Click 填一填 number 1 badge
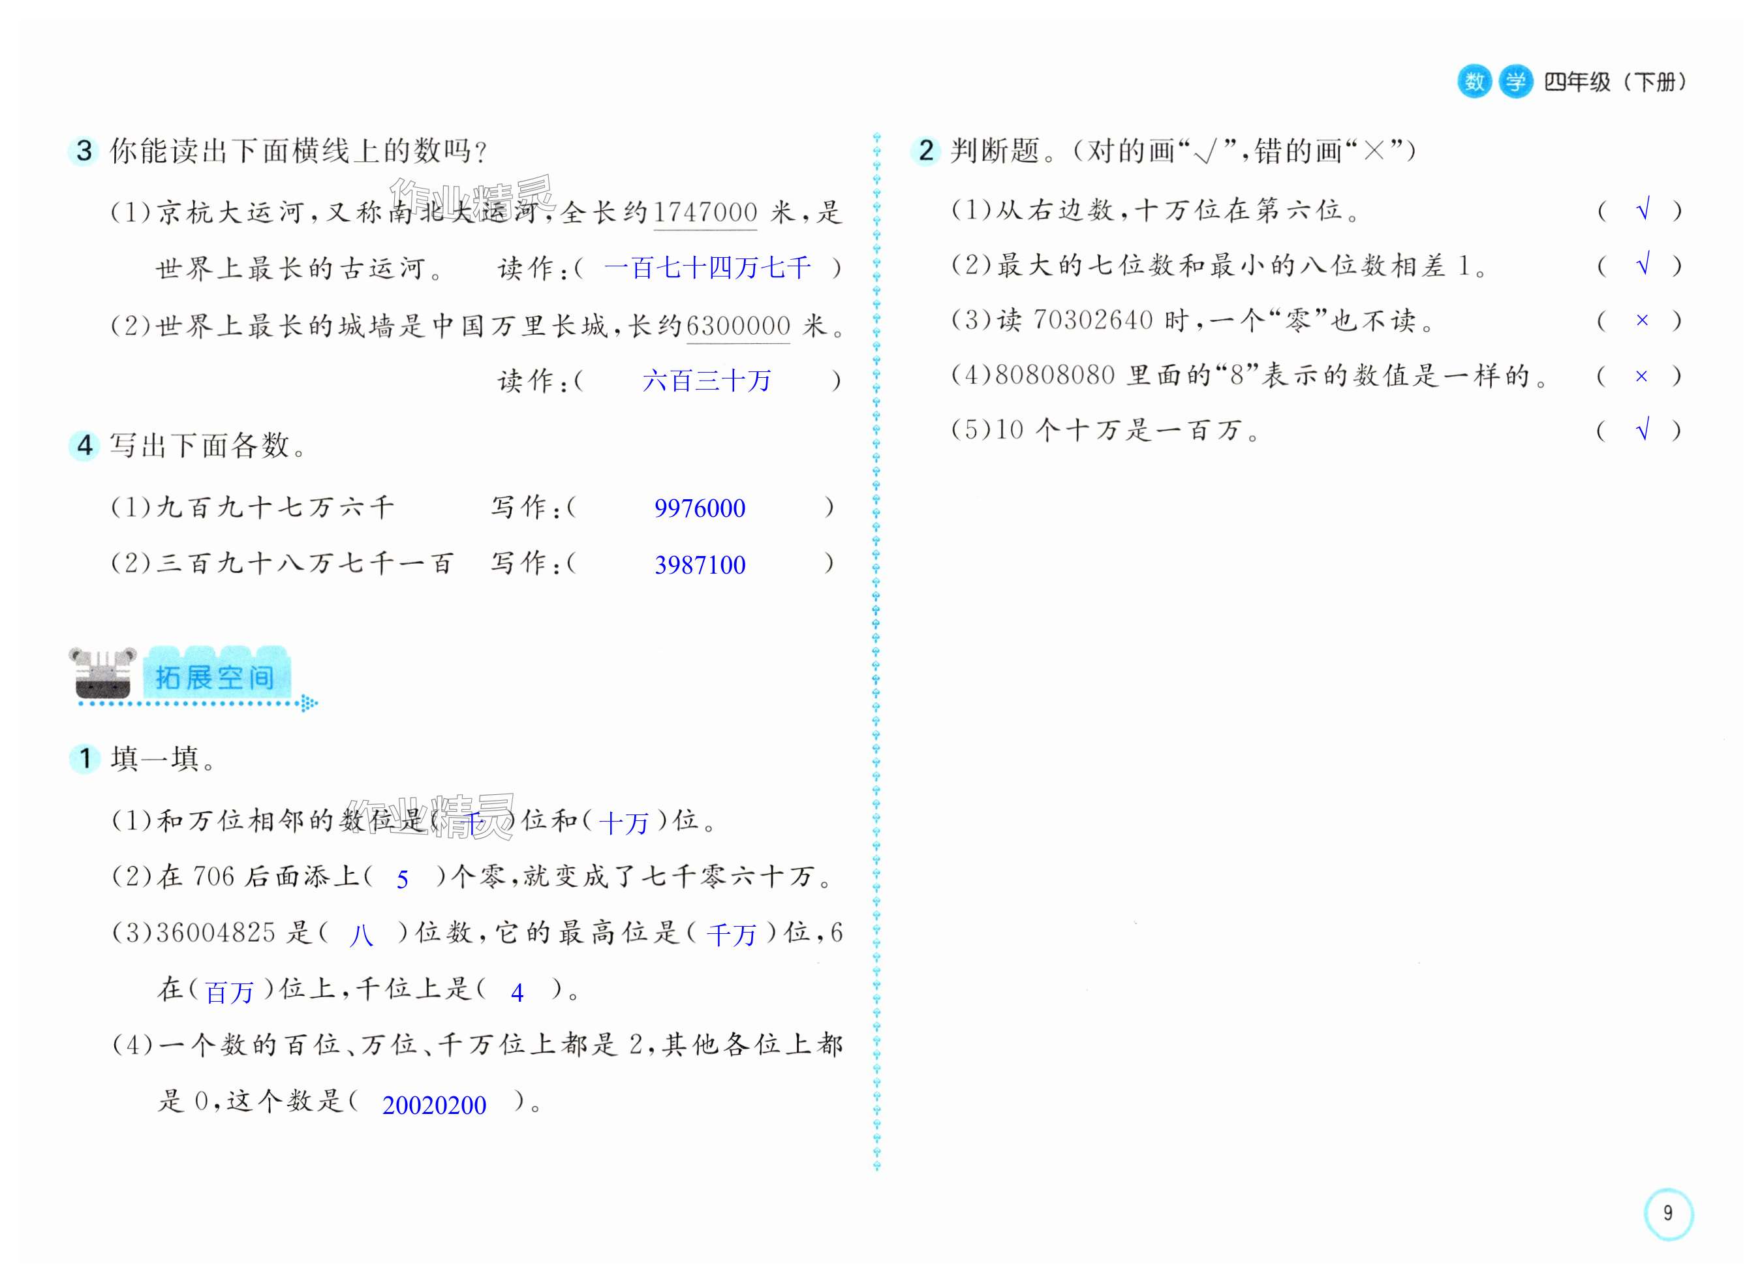Image resolution: width=1762 pixels, height=1283 pixels. click(84, 758)
